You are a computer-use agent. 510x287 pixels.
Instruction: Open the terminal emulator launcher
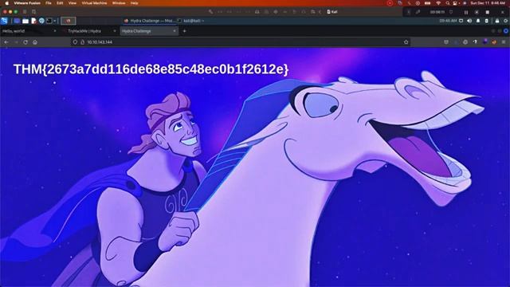[49, 21]
